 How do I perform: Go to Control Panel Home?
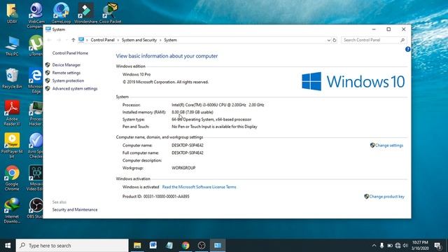coord(70,53)
